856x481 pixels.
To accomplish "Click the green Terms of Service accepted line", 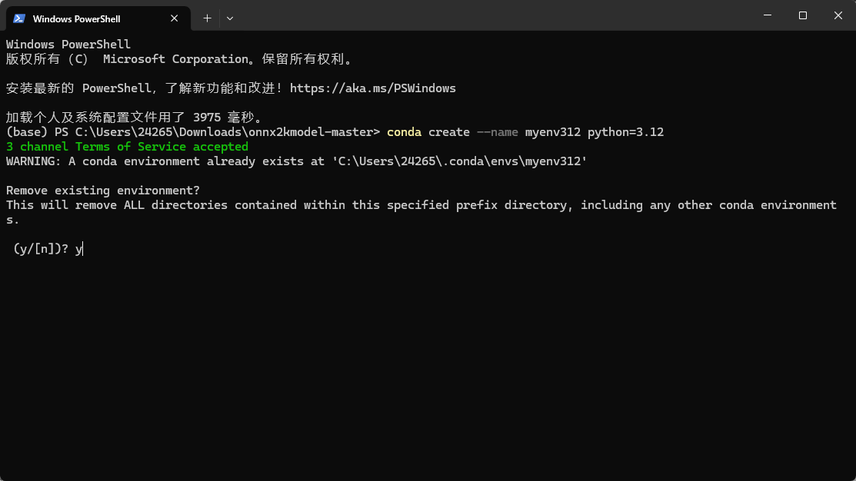I will click(127, 147).
